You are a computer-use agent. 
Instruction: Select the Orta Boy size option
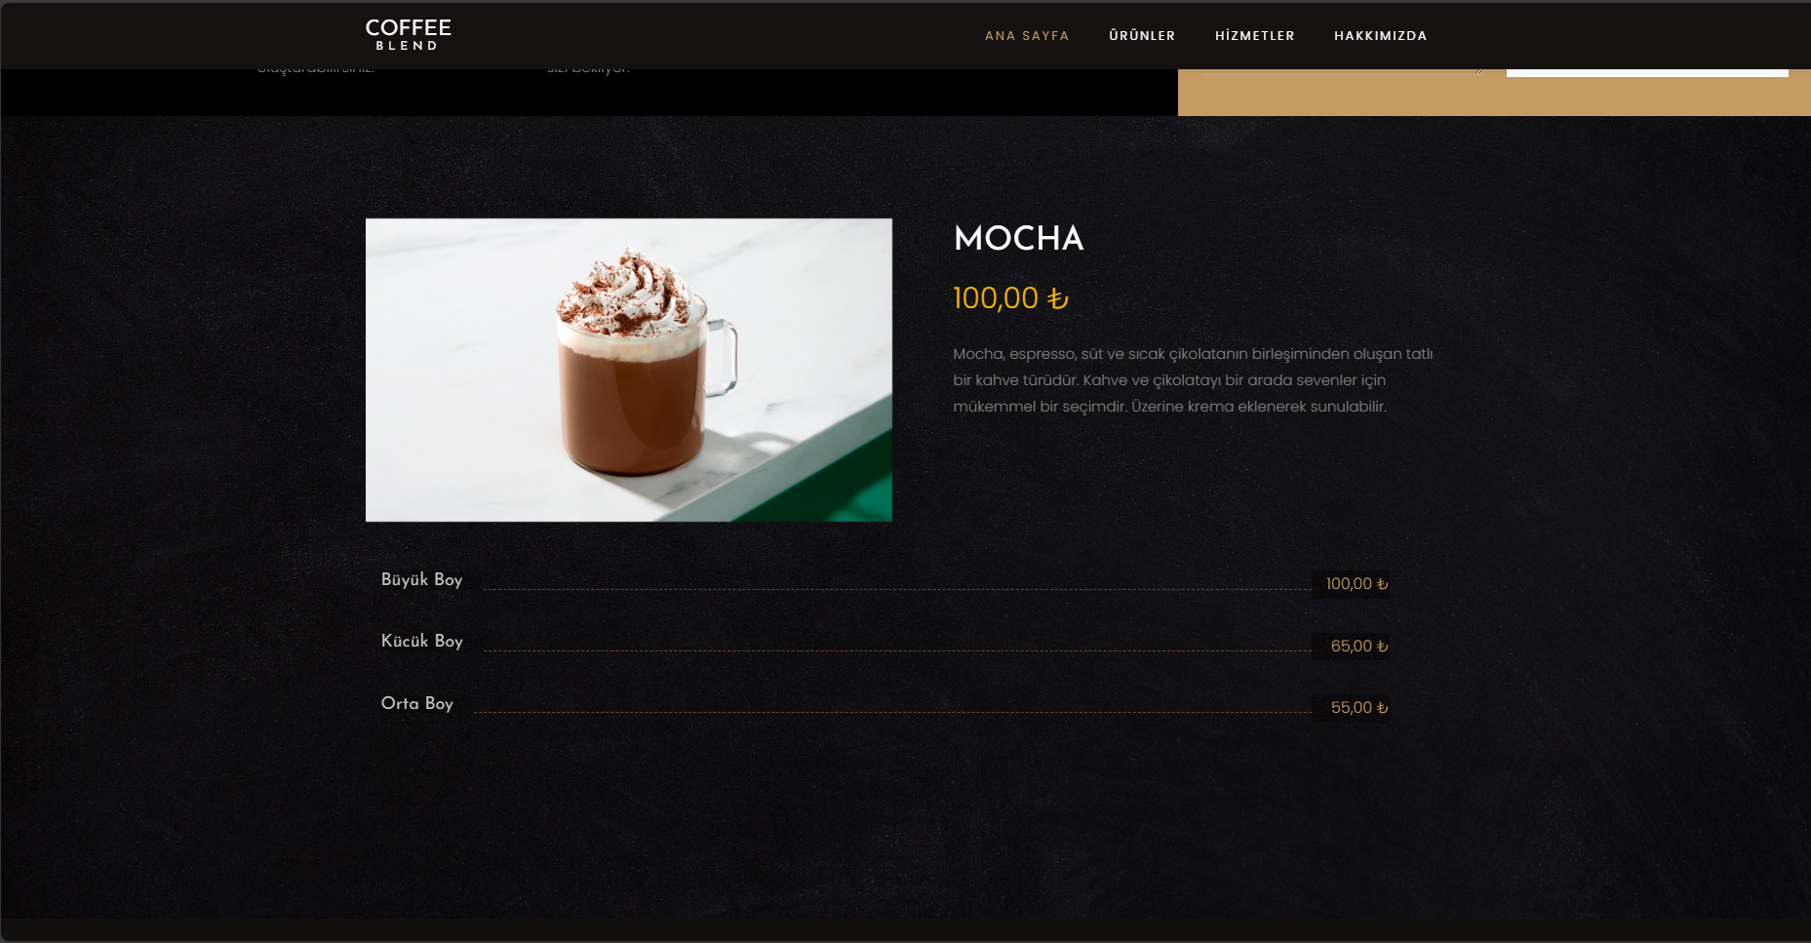(x=416, y=703)
